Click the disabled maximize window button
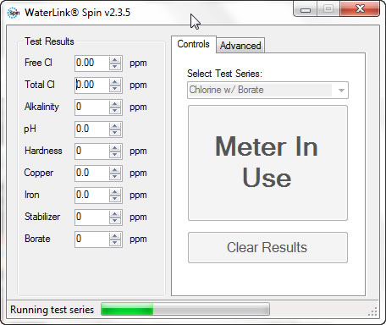The height and width of the screenshot is (325, 386). 328,9
